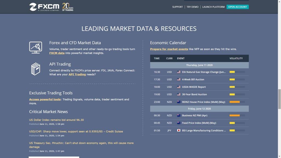Click the FXCM logo in header

click(x=44, y=7)
